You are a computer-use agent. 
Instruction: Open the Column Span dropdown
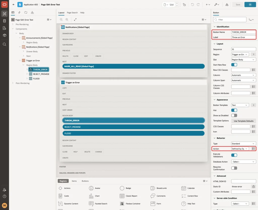pyautogui.click(x=244, y=80)
